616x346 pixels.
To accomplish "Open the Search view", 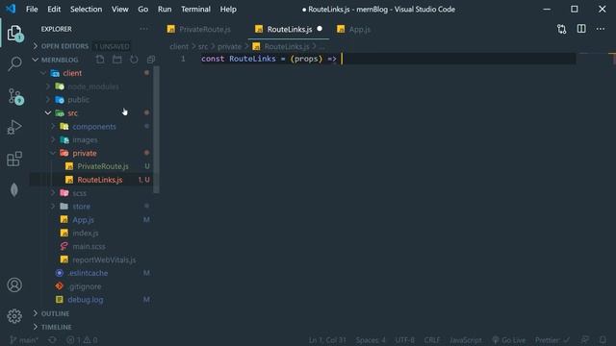I will click(x=14, y=63).
